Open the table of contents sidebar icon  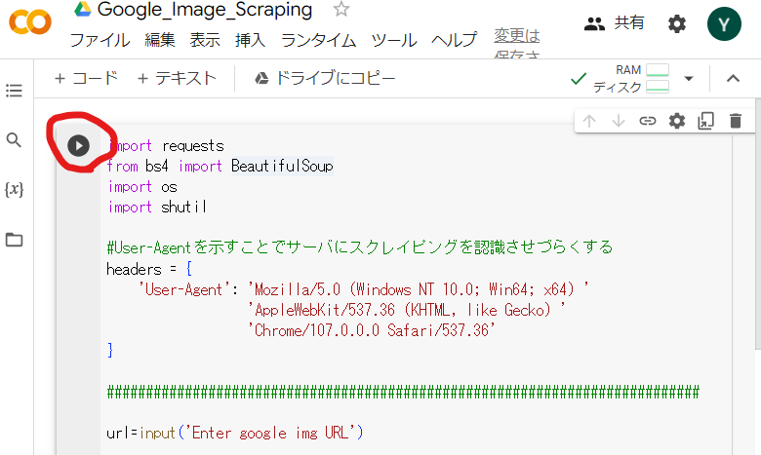coord(14,91)
